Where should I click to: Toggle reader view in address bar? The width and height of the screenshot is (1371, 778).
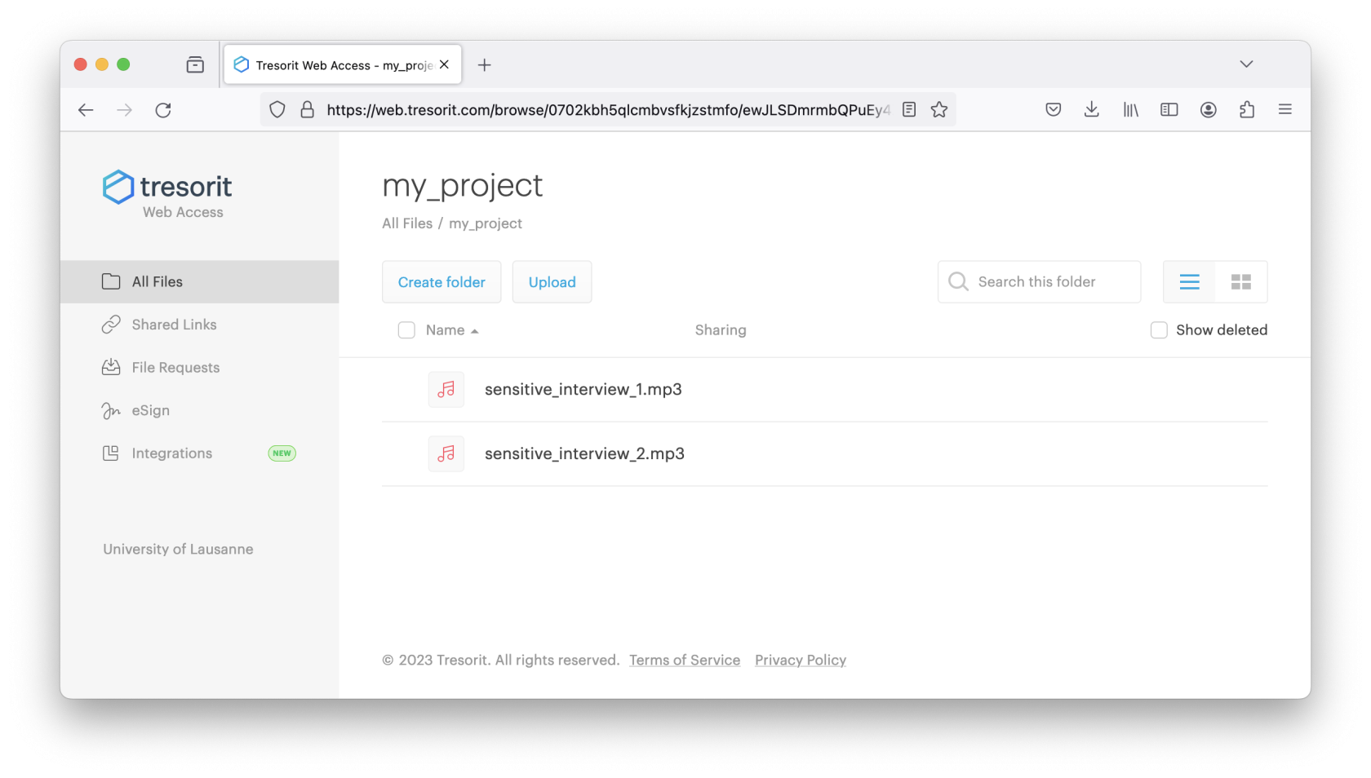(909, 110)
